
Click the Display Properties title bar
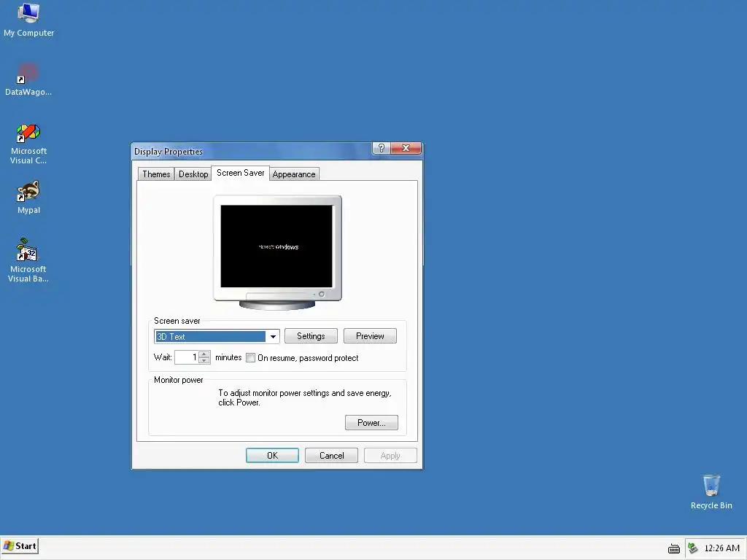[252, 152]
